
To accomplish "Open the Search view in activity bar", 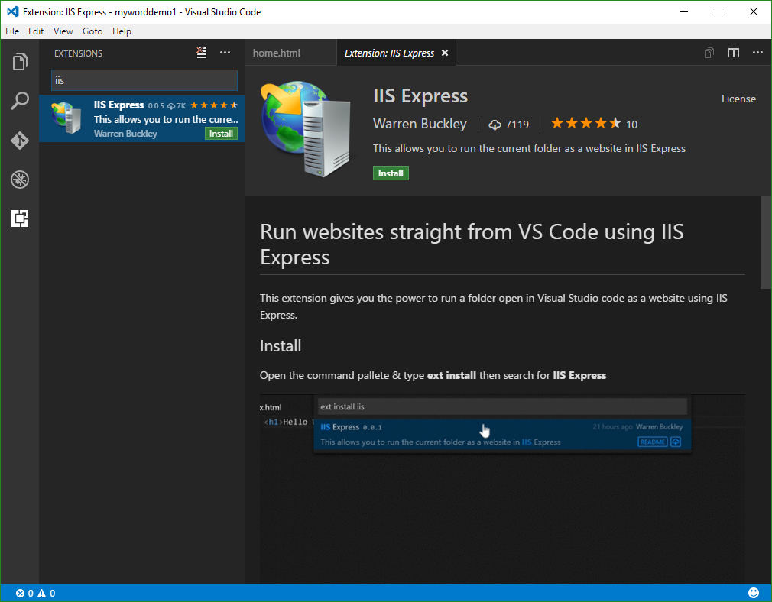I will (x=20, y=101).
